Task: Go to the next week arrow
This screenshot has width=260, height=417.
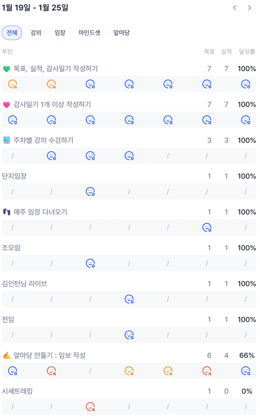Action: coord(250,8)
